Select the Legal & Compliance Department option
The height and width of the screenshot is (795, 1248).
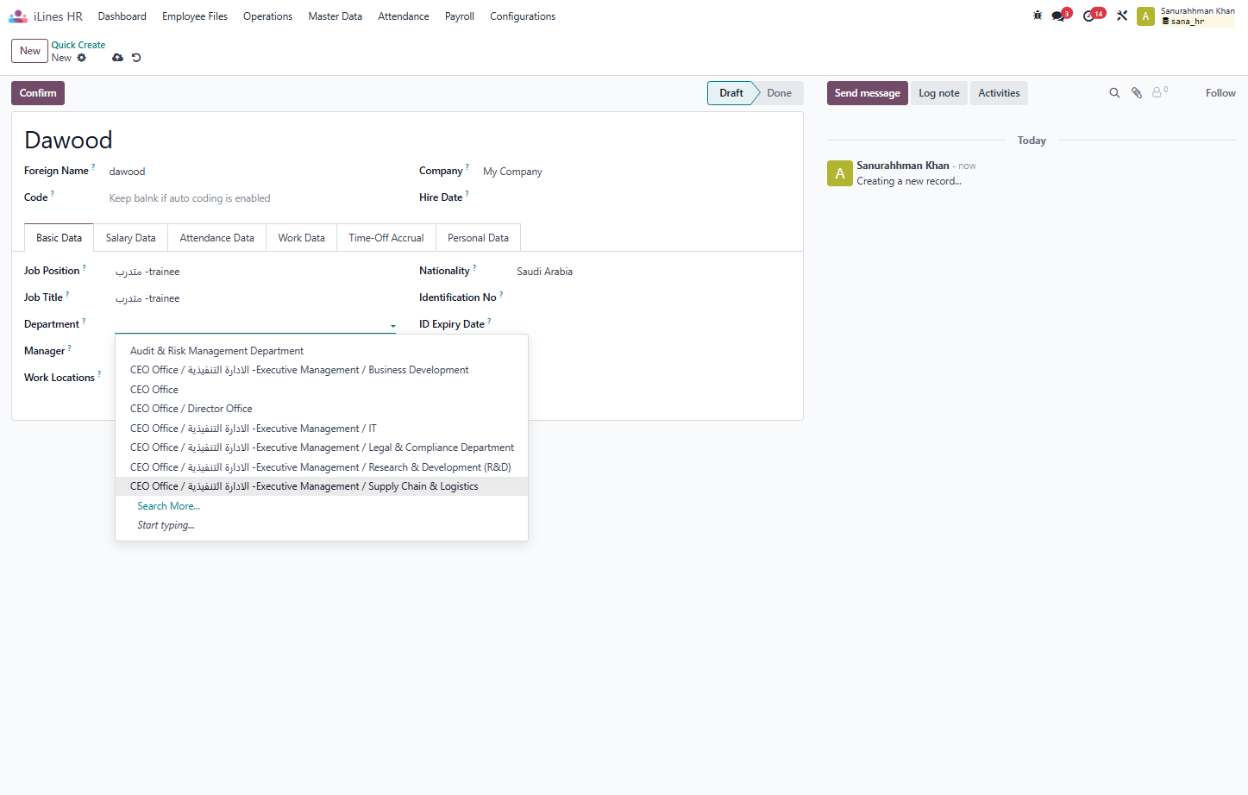coord(322,448)
